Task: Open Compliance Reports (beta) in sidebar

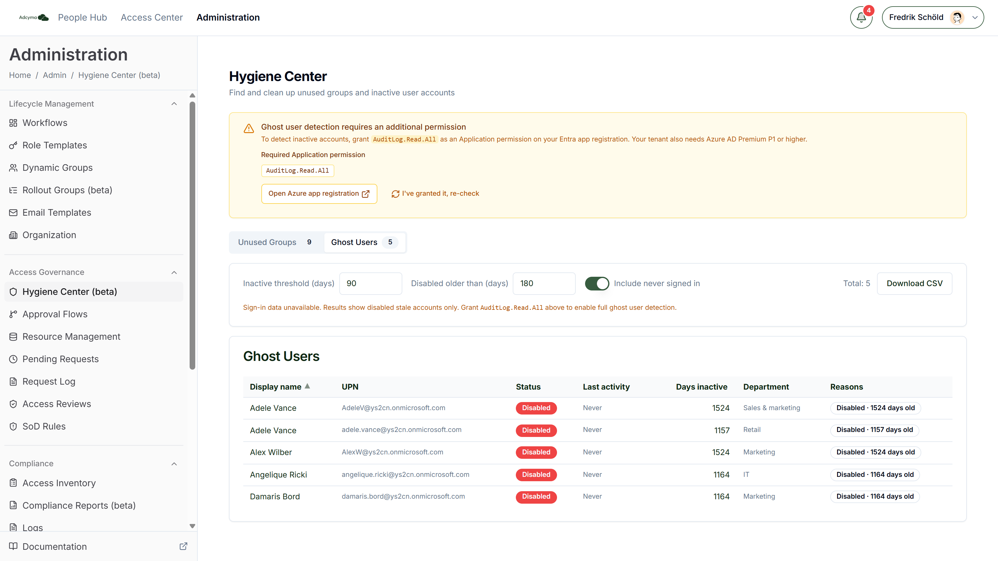Action: [93, 505]
